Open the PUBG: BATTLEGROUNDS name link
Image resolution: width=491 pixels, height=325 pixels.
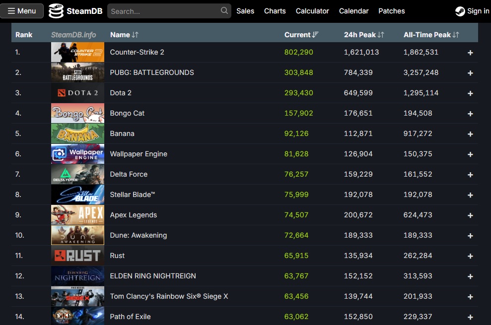tap(152, 72)
